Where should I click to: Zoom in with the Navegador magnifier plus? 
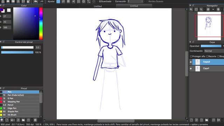[191, 9]
